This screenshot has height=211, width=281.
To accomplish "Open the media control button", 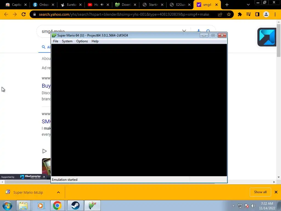I will [248, 14].
